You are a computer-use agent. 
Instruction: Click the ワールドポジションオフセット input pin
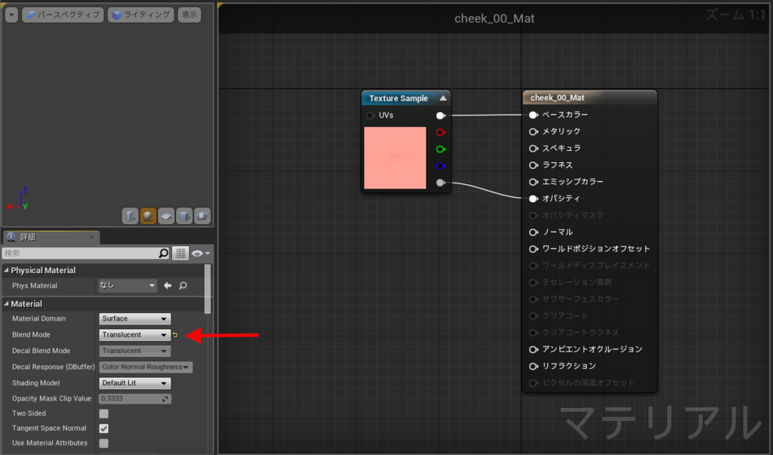[x=533, y=249]
